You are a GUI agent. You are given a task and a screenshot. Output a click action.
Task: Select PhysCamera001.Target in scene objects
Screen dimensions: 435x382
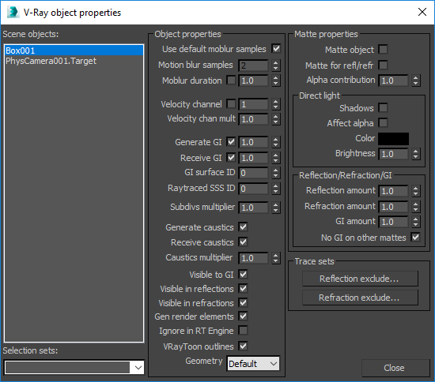pos(74,61)
